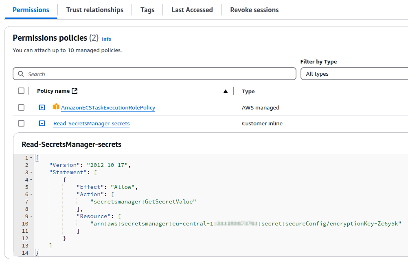Click the secret ARN string on line 10
Viewport: 408px width, 267px height.
pos(246,223)
